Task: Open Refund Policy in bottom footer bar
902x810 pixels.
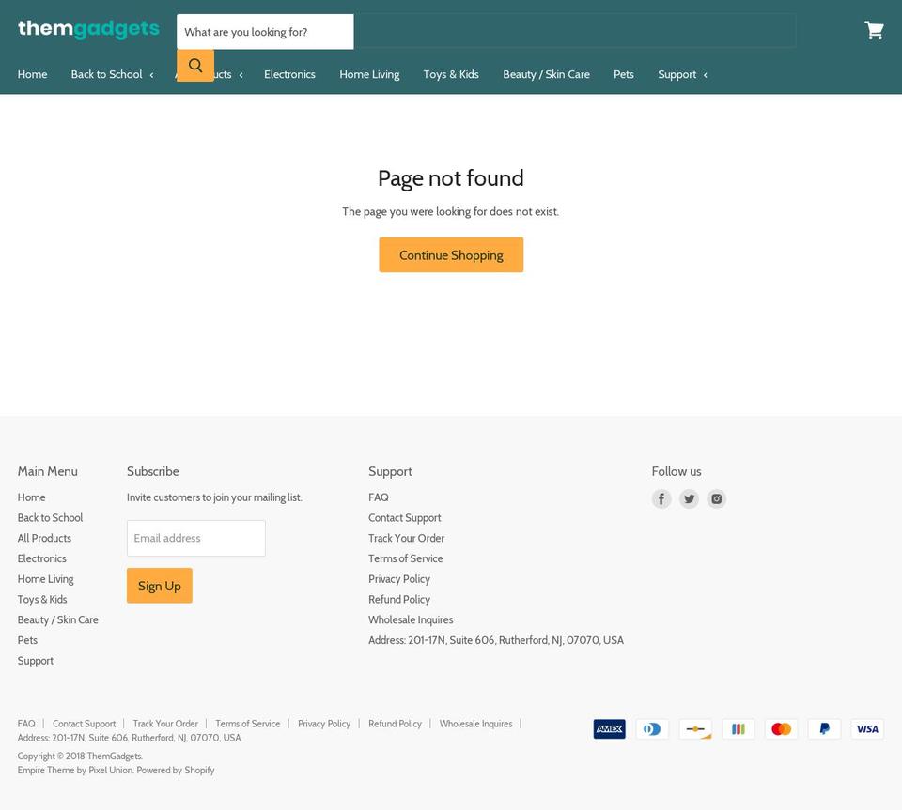Action: point(395,724)
